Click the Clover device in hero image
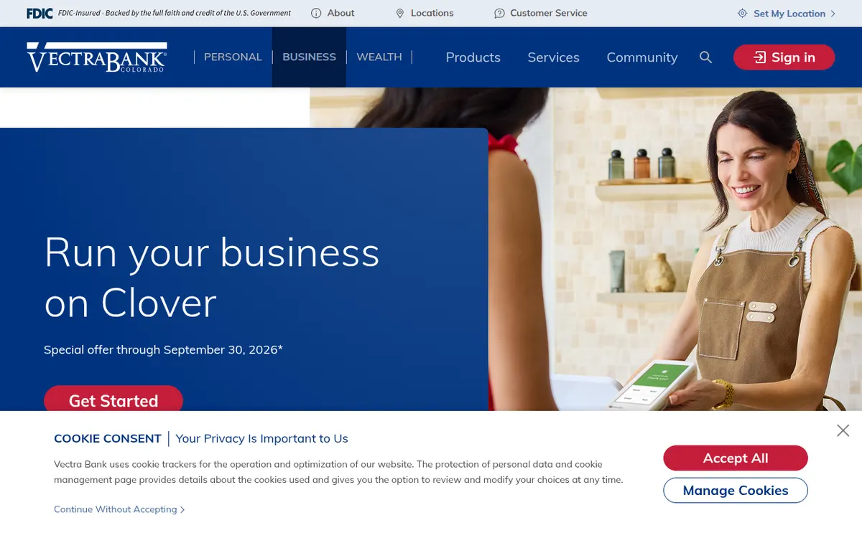 (652, 384)
